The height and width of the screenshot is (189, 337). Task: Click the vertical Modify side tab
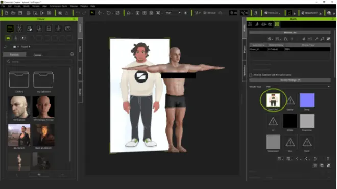click(x=244, y=28)
